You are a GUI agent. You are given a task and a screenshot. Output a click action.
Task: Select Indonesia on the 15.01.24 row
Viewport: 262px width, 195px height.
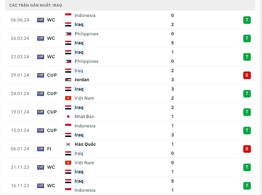point(85,126)
